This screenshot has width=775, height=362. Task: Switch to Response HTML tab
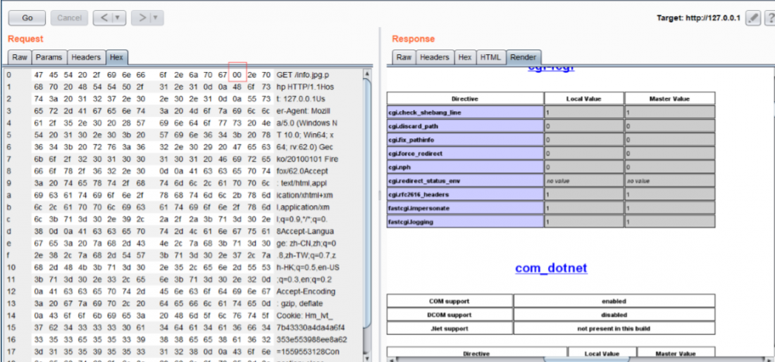click(x=491, y=57)
